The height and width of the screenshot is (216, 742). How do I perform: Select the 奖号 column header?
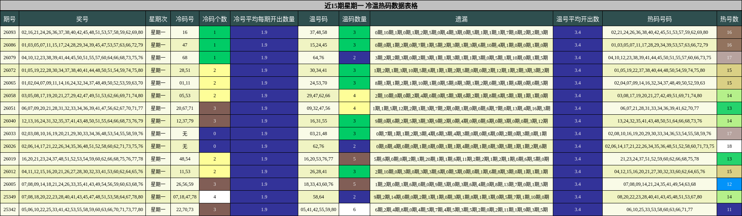(x=82, y=19)
